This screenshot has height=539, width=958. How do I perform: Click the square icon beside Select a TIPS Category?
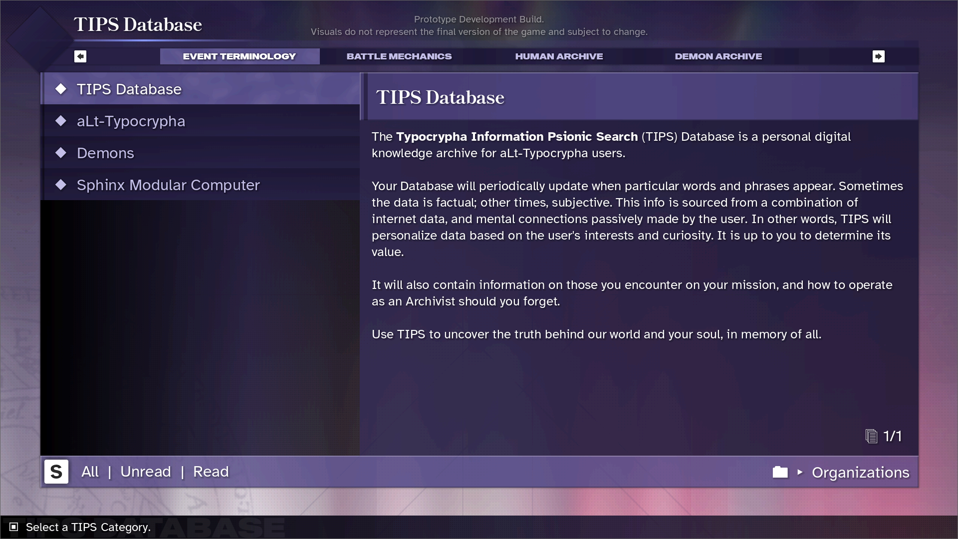point(14,527)
